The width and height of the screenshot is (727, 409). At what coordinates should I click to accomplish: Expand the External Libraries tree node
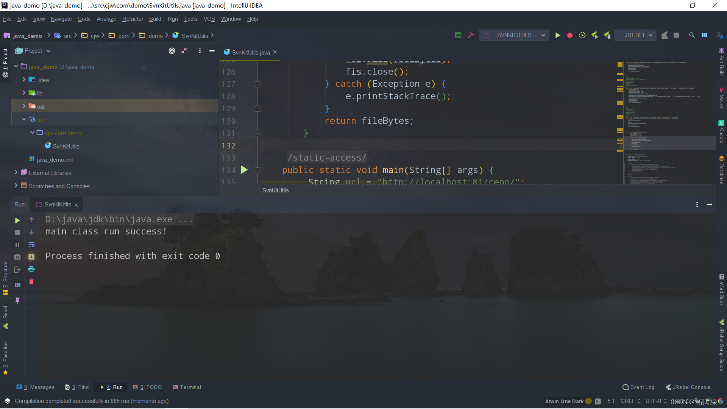pos(16,173)
